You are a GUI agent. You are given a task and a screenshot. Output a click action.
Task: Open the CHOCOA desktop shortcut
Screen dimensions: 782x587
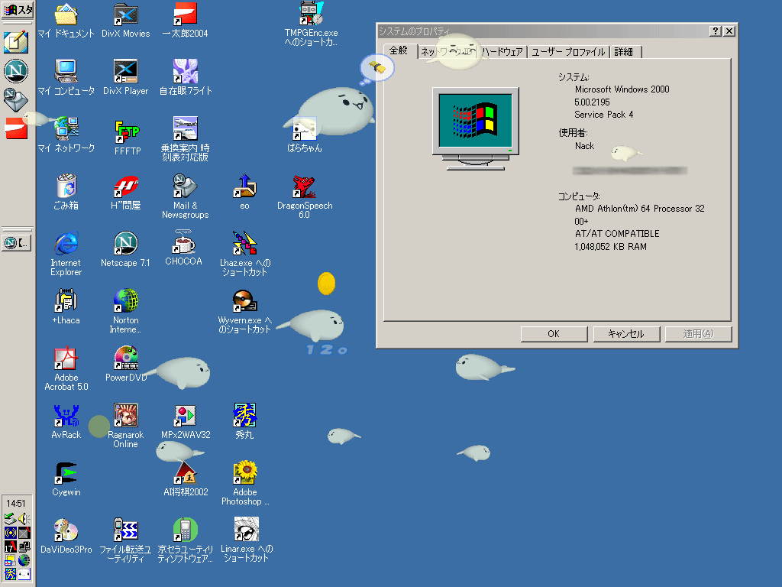(183, 248)
